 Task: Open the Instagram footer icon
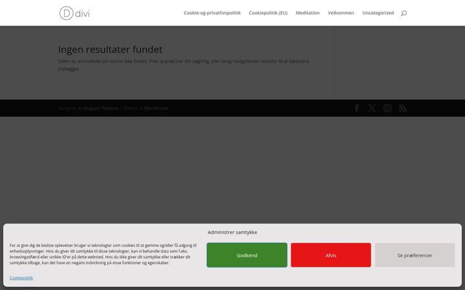pyautogui.click(x=387, y=108)
